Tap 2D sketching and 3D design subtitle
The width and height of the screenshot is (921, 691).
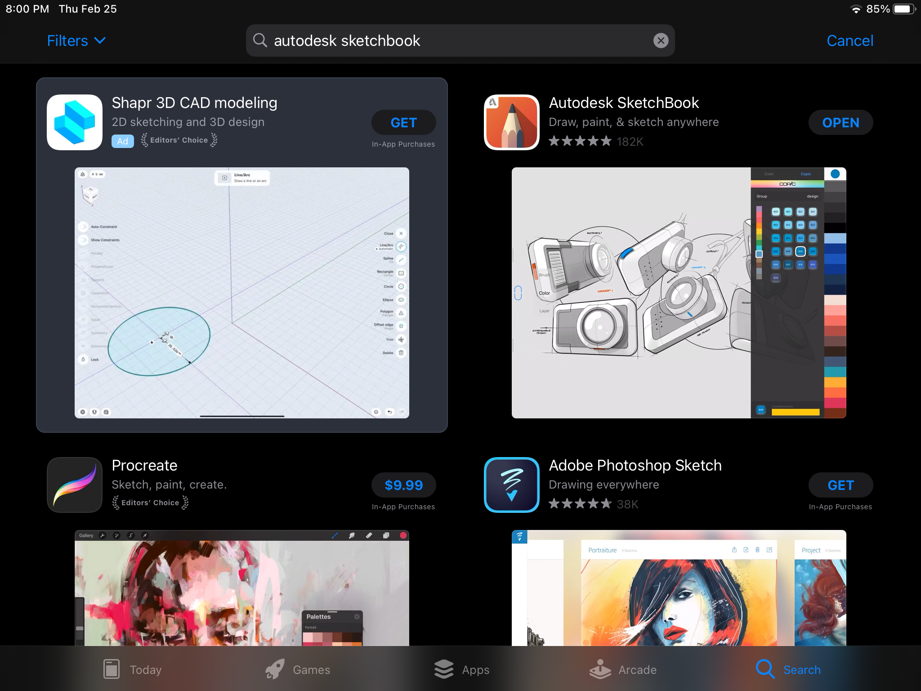click(x=188, y=122)
